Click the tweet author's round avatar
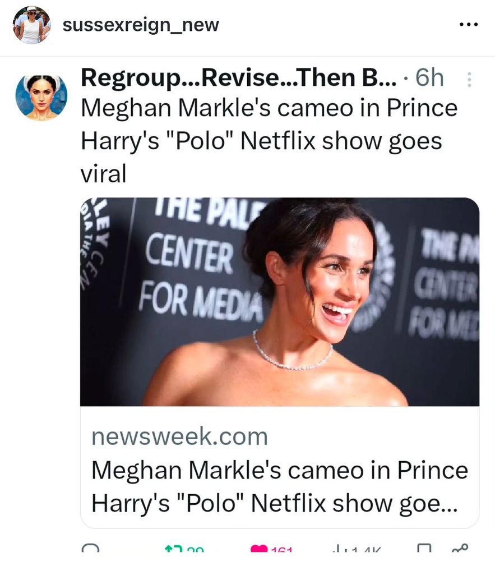Image resolution: width=495 pixels, height=561 pixels. point(41,97)
